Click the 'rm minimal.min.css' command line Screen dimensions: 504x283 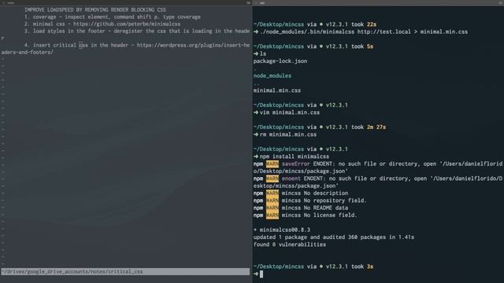click(x=288, y=134)
